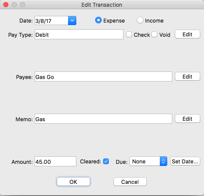
Task: Click Edit button beside Pay Type
Action: click(x=187, y=34)
